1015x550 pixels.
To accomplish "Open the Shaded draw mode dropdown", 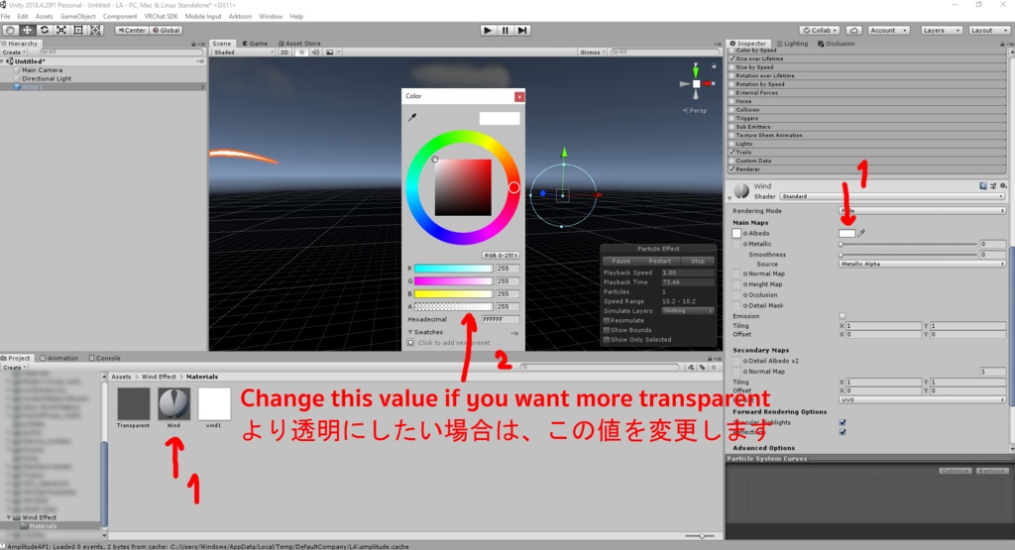I will 243,52.
